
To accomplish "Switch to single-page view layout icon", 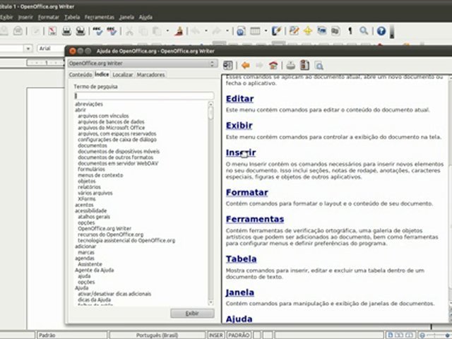I will (x=391, y=335).
